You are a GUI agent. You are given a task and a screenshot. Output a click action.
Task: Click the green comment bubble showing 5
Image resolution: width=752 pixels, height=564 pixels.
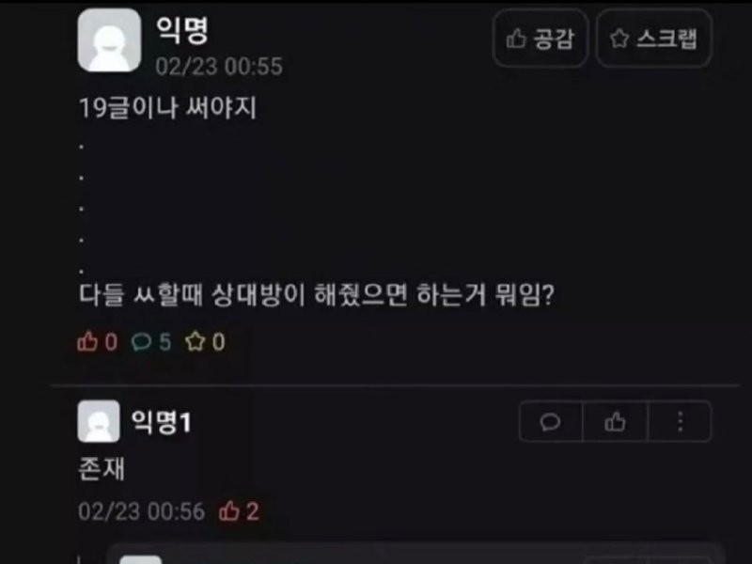151,342
